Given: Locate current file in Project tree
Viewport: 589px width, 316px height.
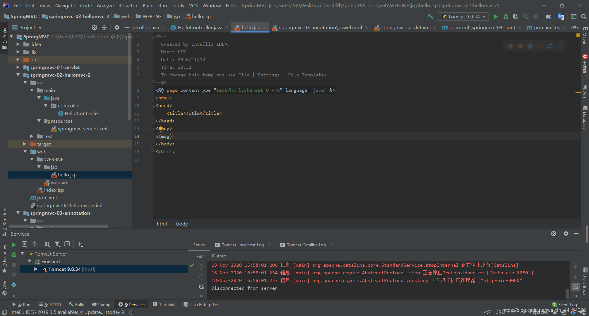Looking at the screenshot, I should click(x=94, y=27).
